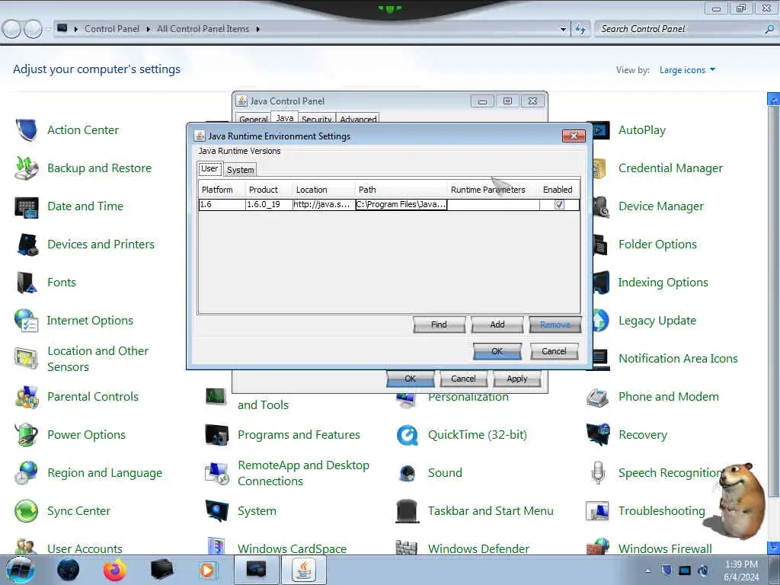The width and height of the screenshot is (780, 585).
Task: Expand arrow after All Control Panel Items
Action: pos(257,30)
